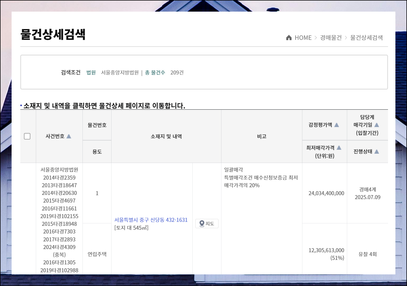The image size is (407, 286).
Task: Sort by 사건번호 using its triangle
Action: click(69, 136)
